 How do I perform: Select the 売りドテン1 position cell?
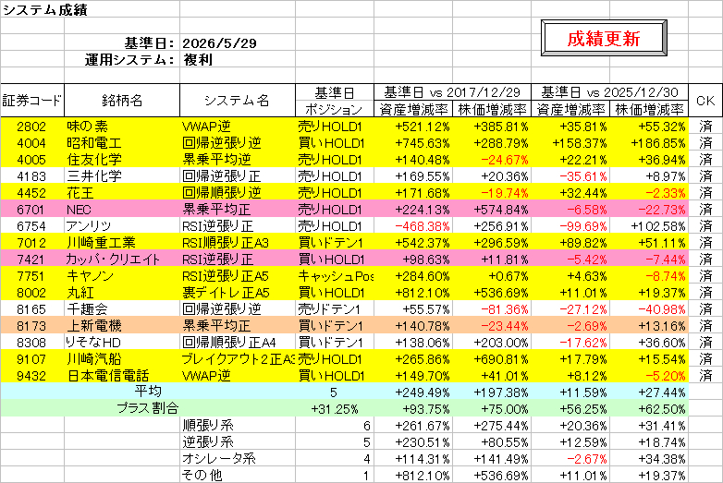point(335,309)
